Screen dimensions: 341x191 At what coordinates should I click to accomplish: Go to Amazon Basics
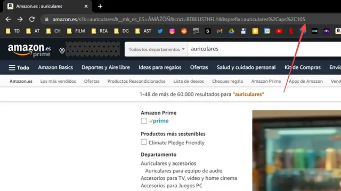[x=55, y=67]
